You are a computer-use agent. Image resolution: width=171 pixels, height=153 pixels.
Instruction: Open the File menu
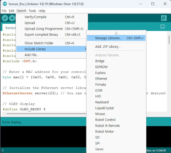pyautogui.click(x=4, y=11)
